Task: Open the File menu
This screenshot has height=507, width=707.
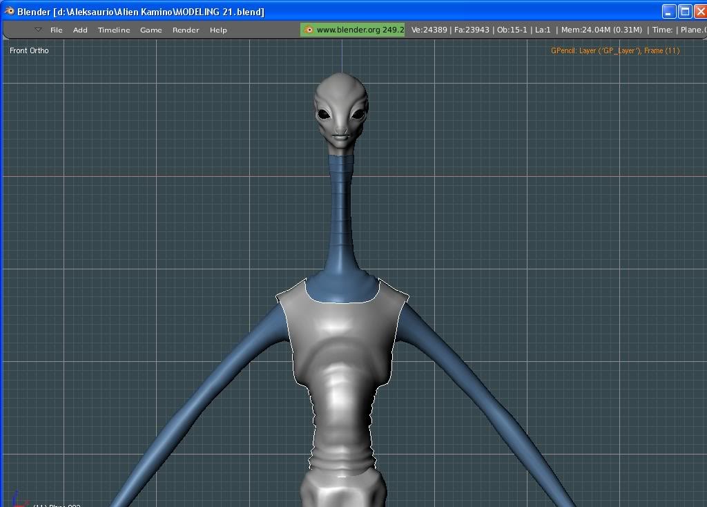Action: (57, 30)
